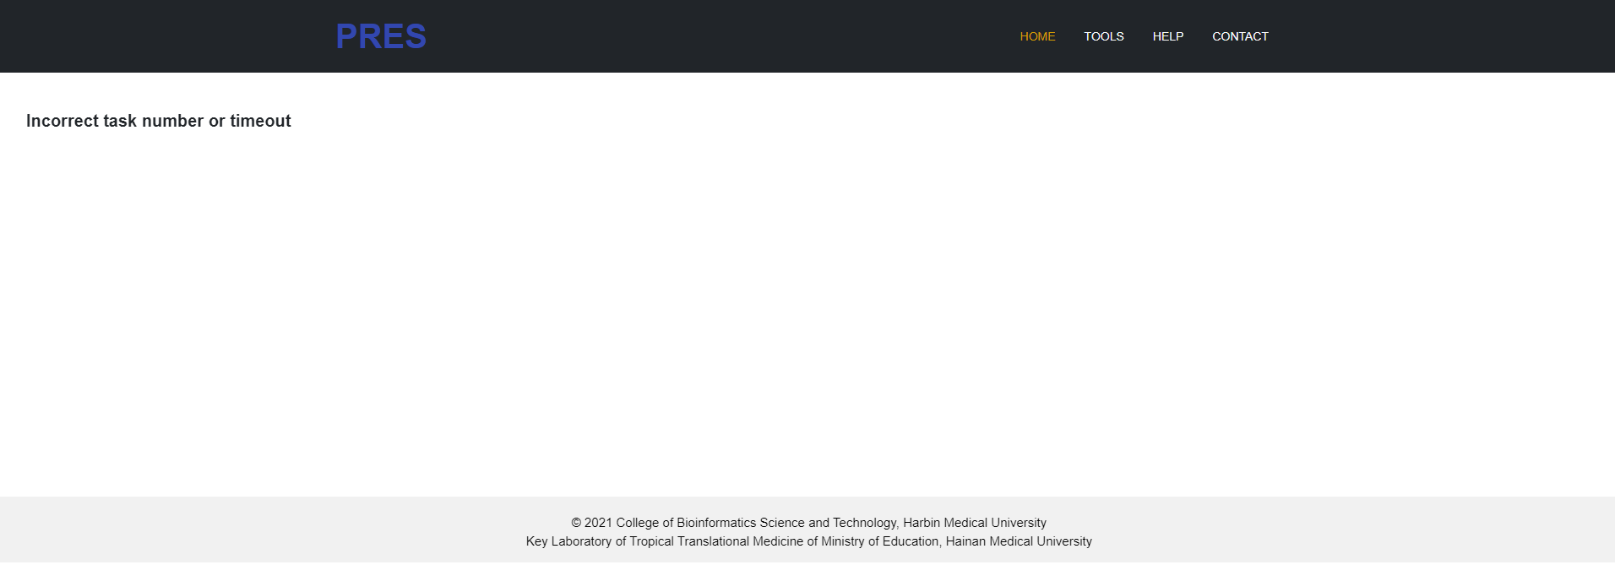Click empty header space right of CONTACT
This screenshot has height=565, width=1615.
point(1436,36)
